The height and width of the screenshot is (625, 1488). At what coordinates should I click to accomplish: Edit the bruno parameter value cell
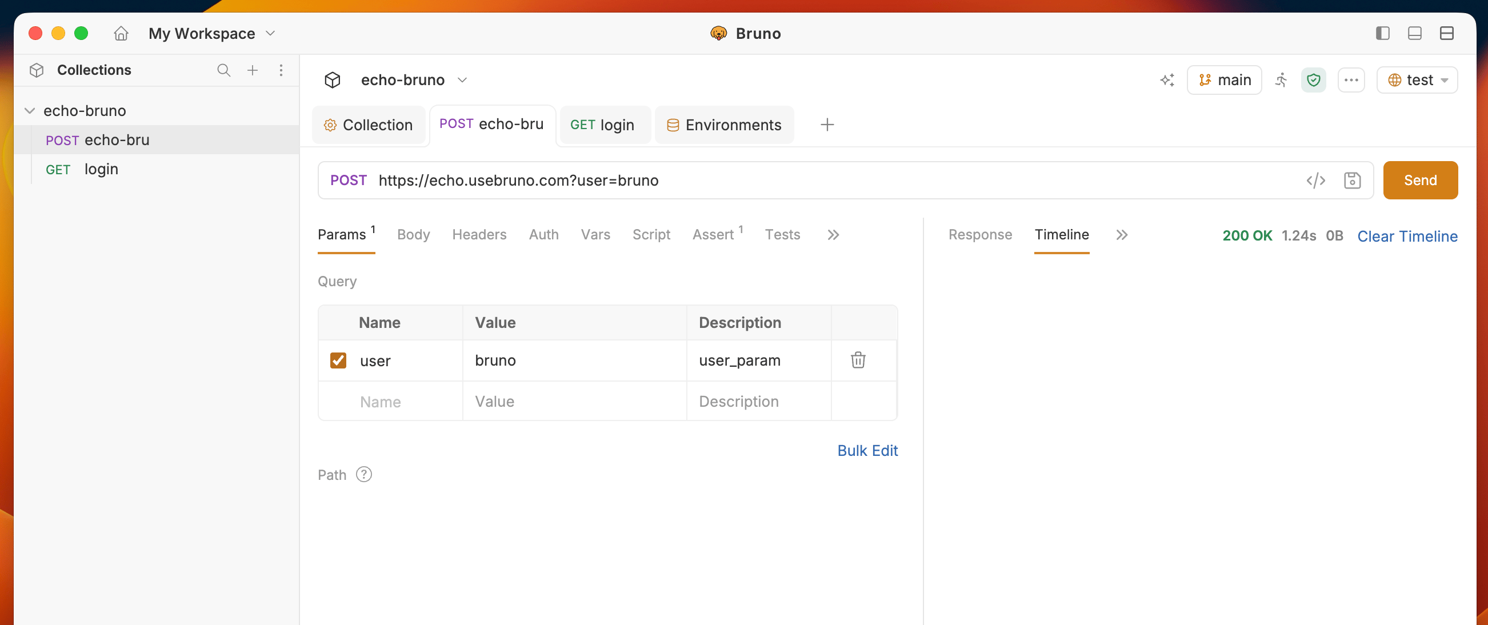(575, 360)
